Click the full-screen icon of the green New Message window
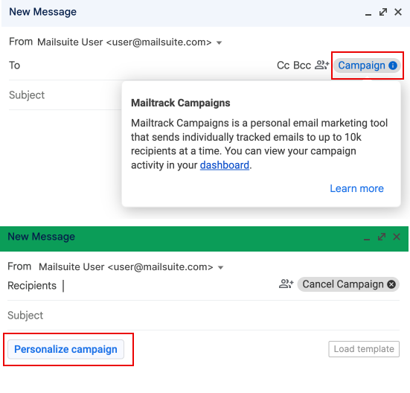 tap(382, 237)
